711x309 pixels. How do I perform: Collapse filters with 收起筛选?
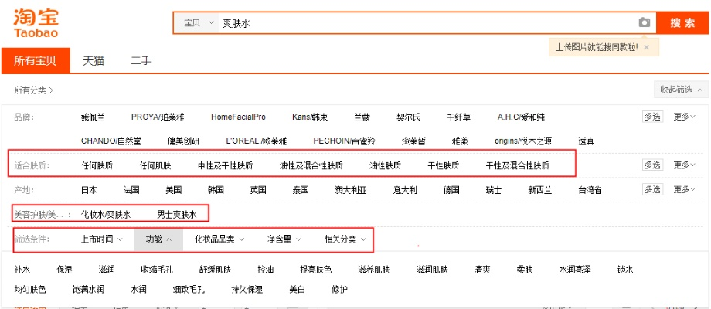click(680, 90)
